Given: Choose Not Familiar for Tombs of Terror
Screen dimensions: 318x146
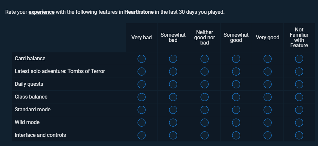Looking at the screenshot, I should point(299,72).
